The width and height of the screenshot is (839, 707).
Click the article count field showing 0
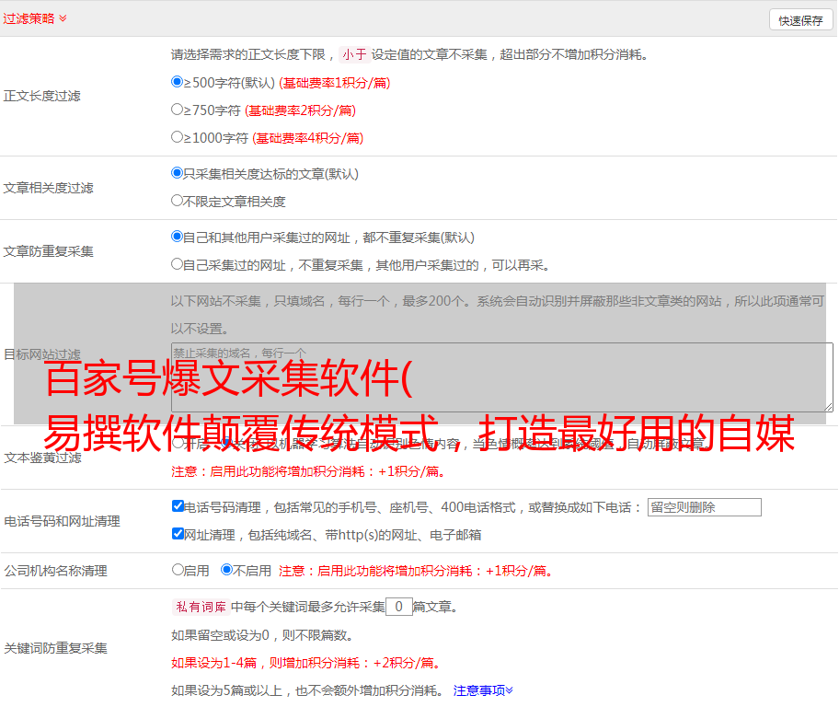(x=398, y=607)
